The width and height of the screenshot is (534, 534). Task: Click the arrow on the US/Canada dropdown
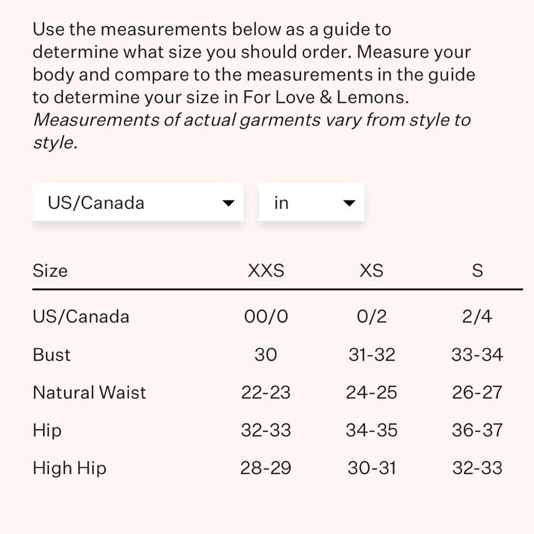point(228,203)
